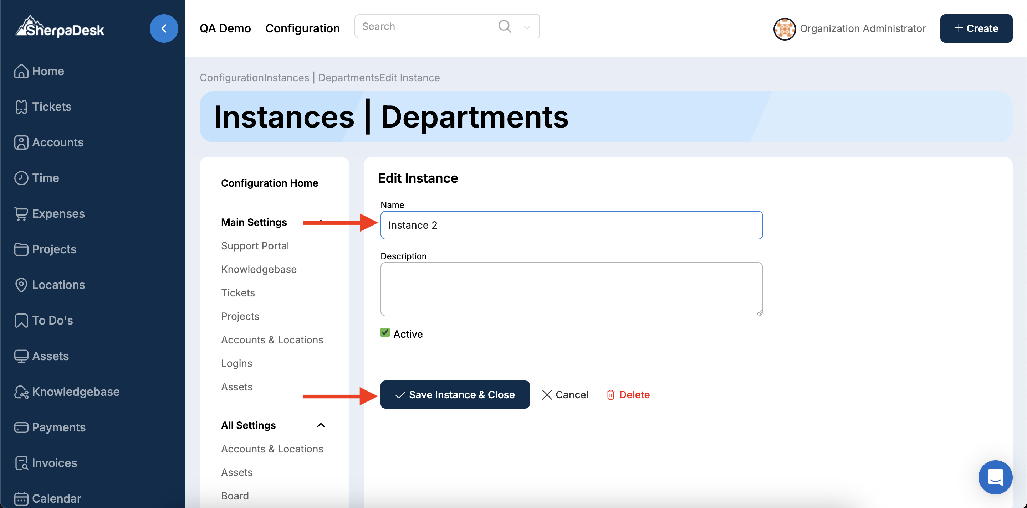
Task: Click into the Description text area
Action: pos(571,289)
